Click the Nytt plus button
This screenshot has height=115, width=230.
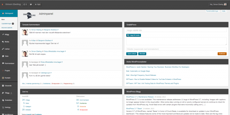coord(38,4)
